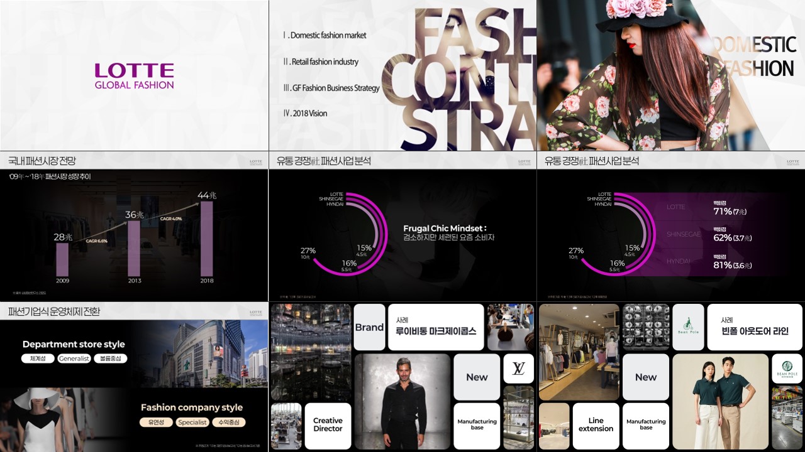Click the Creative Director tile
The image size is (805, 452).
tap(328, 425)
